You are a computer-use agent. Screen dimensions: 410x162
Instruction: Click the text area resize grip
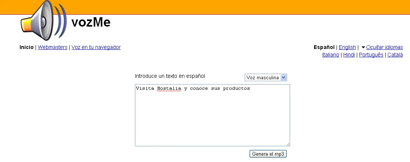point(288,144)
